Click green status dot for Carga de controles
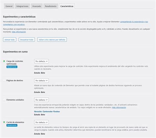The width and height of the screenshot is (156, 138). (x=4, y=61)
